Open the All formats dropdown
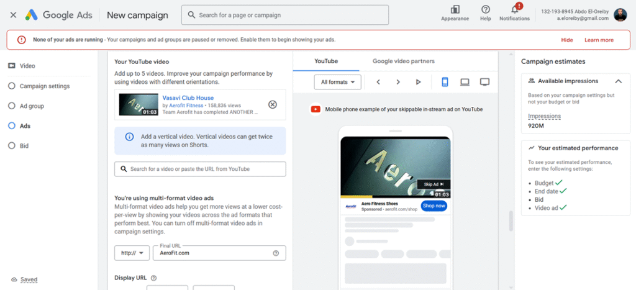Image resolution: width=636 pixels, height=290 pixels. click(x=337, y=82)
